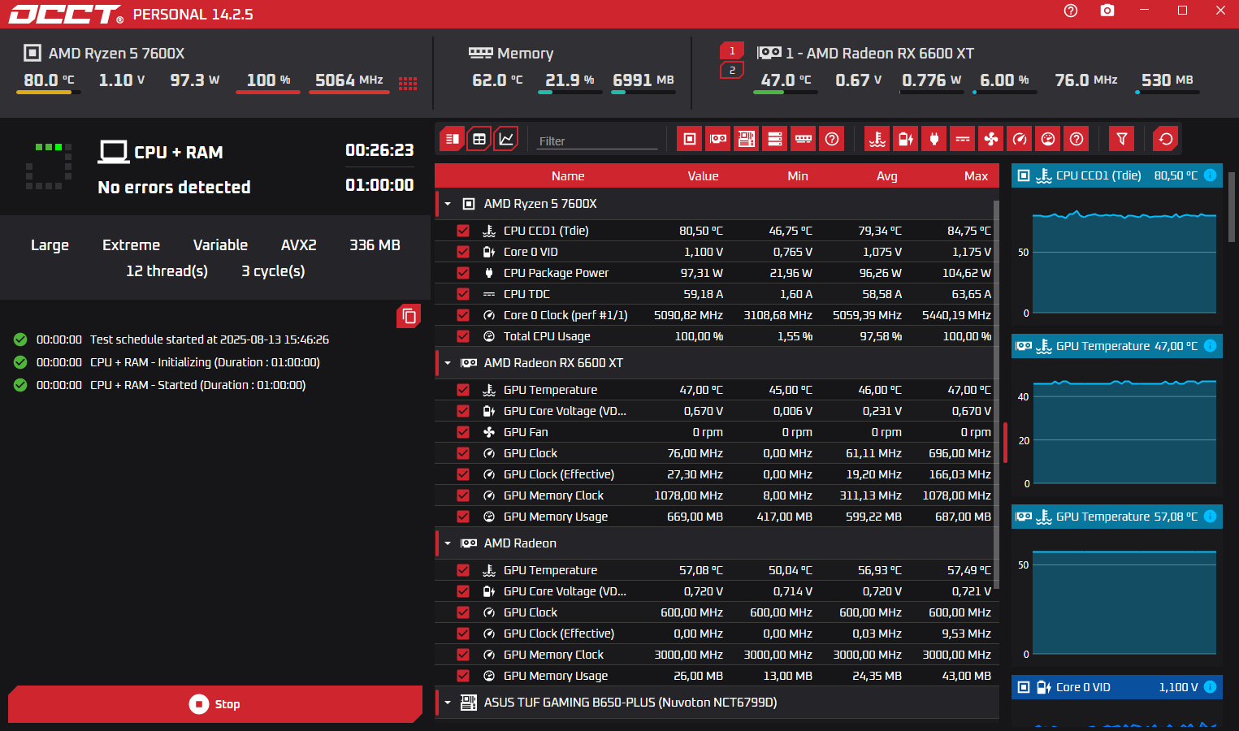Uncheck the GPU Memory Usage 669,00 MB row
Screen dimensions: 1239x731
click(463, 517)
